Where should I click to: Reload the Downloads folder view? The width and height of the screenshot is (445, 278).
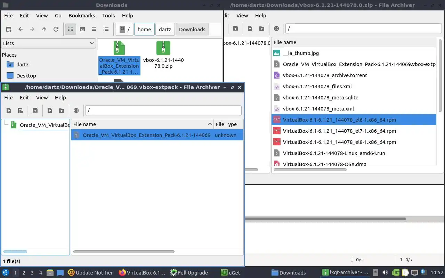click(56, 30)
